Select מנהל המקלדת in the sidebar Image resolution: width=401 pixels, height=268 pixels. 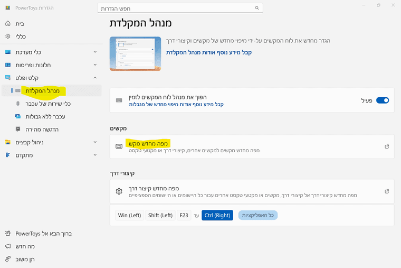click(51, 91)
